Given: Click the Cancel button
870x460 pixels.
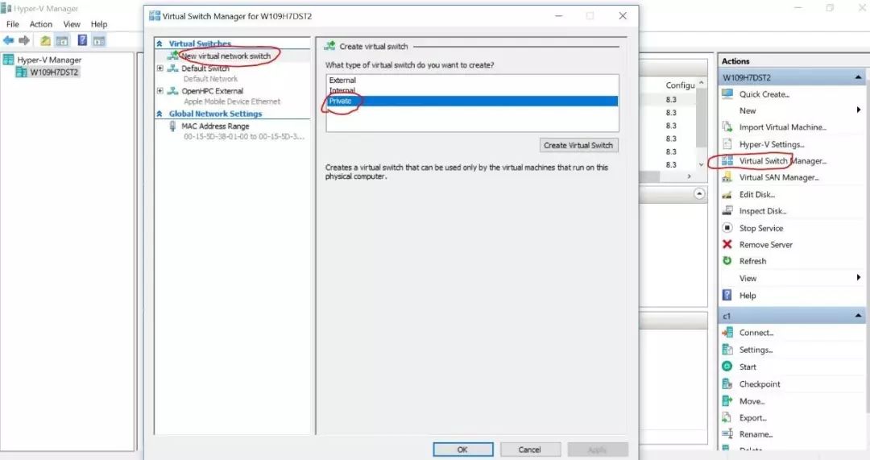Looking at the screenshot, I should (x=530, y=450).
